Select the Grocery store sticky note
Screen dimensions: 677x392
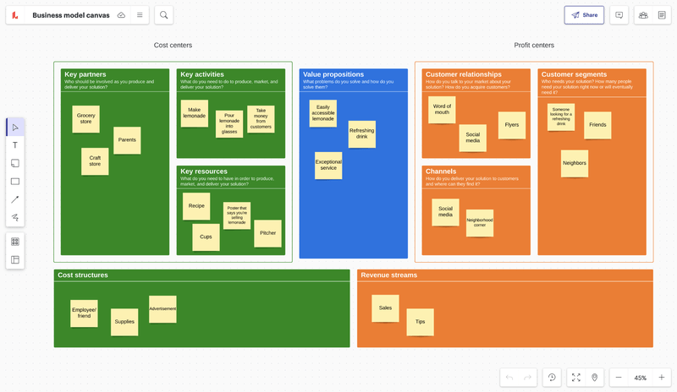pos(85,119)
